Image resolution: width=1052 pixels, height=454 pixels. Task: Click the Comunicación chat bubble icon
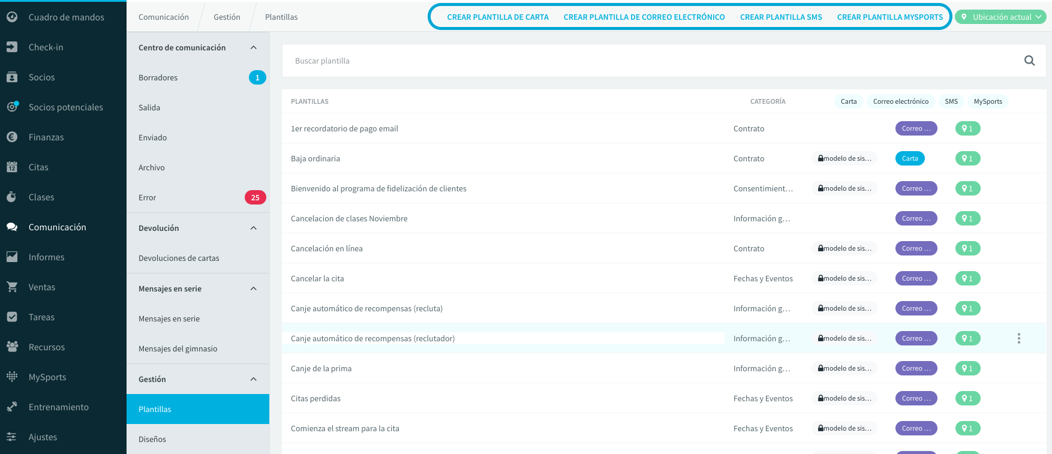[12, 227]
